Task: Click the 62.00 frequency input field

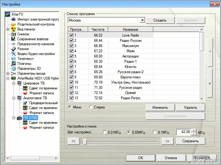Action: (184, 132)
